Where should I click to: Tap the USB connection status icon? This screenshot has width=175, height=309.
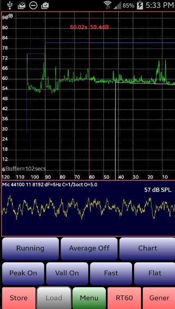click(x=9, y=5)
